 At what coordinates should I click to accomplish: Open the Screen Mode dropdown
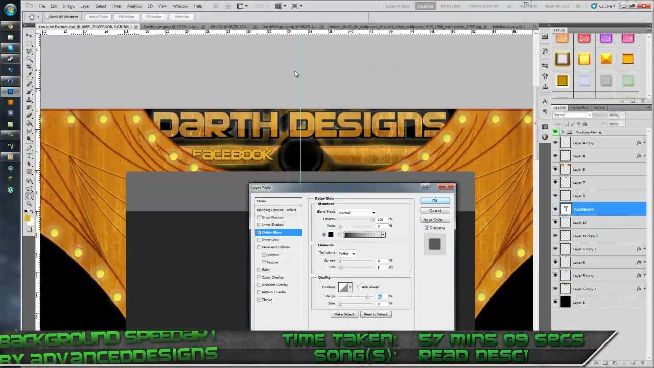[296, 6]
